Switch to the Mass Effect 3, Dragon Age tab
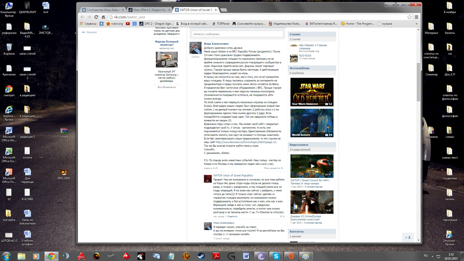The image size is (464, 261). pos(150,10)
